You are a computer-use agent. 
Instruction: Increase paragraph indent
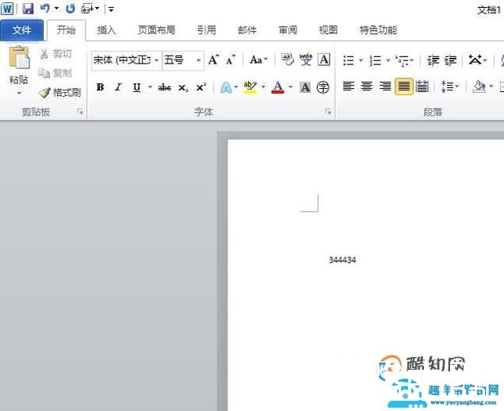tap(450, 60)
